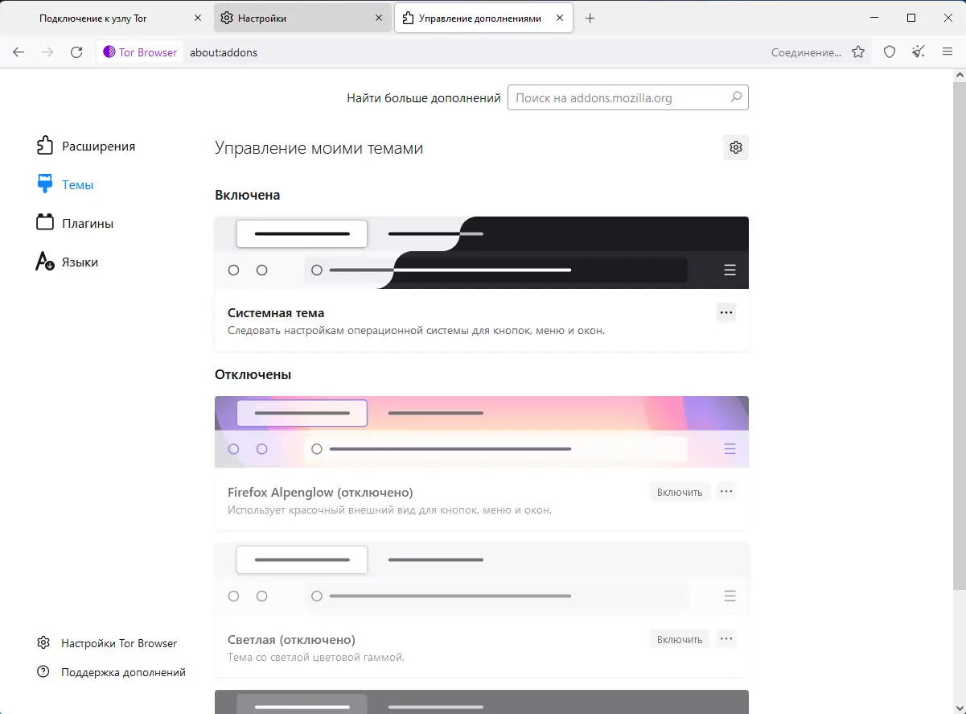966x714 pixels.
Task: Click the Светлая theme preview image
Action: tap(482, 580)
